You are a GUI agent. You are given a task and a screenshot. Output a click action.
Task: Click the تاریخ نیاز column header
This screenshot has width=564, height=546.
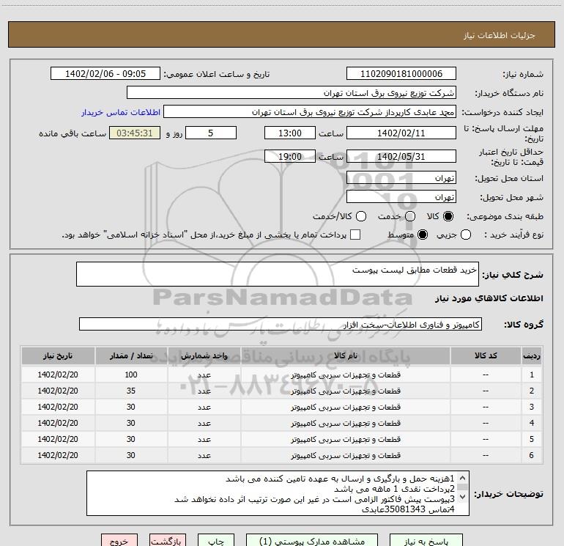pyautogui.click(x=58, y=355)
